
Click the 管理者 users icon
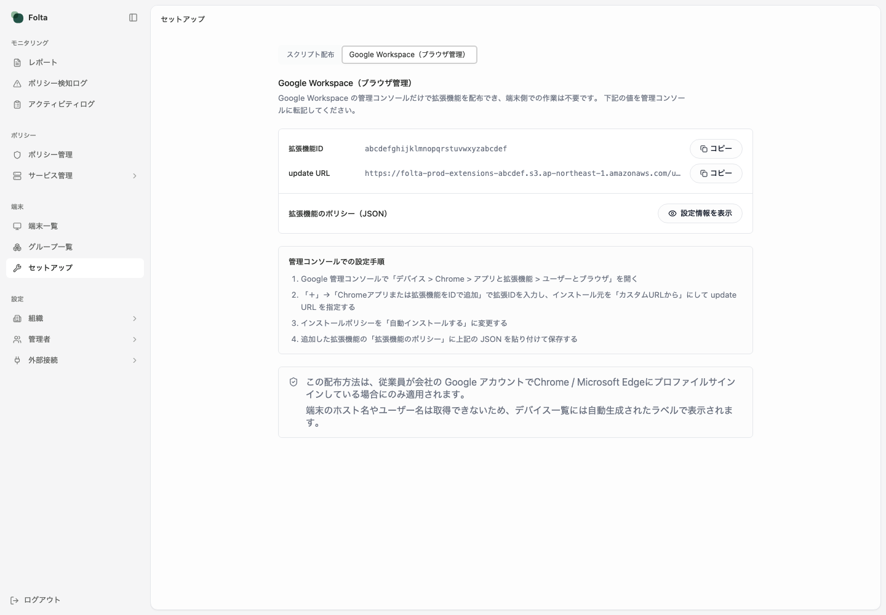pos(17,339)
